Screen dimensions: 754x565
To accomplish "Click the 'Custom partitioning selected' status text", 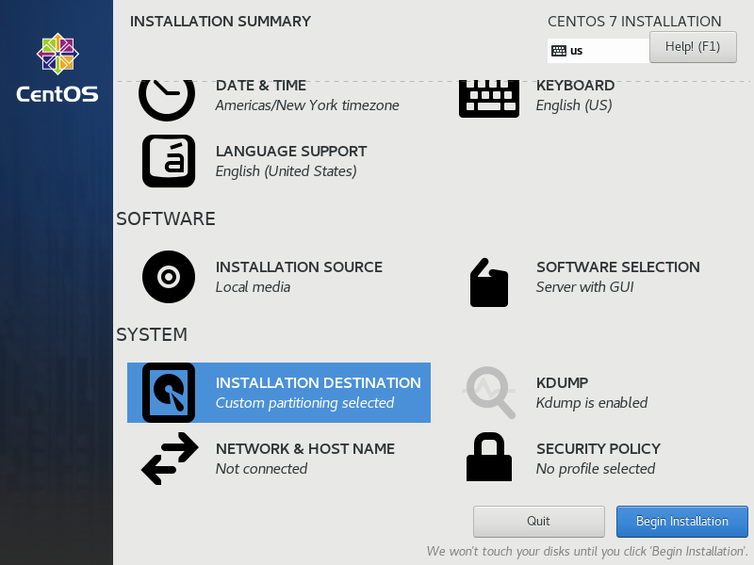I will (x=304, y=403).
